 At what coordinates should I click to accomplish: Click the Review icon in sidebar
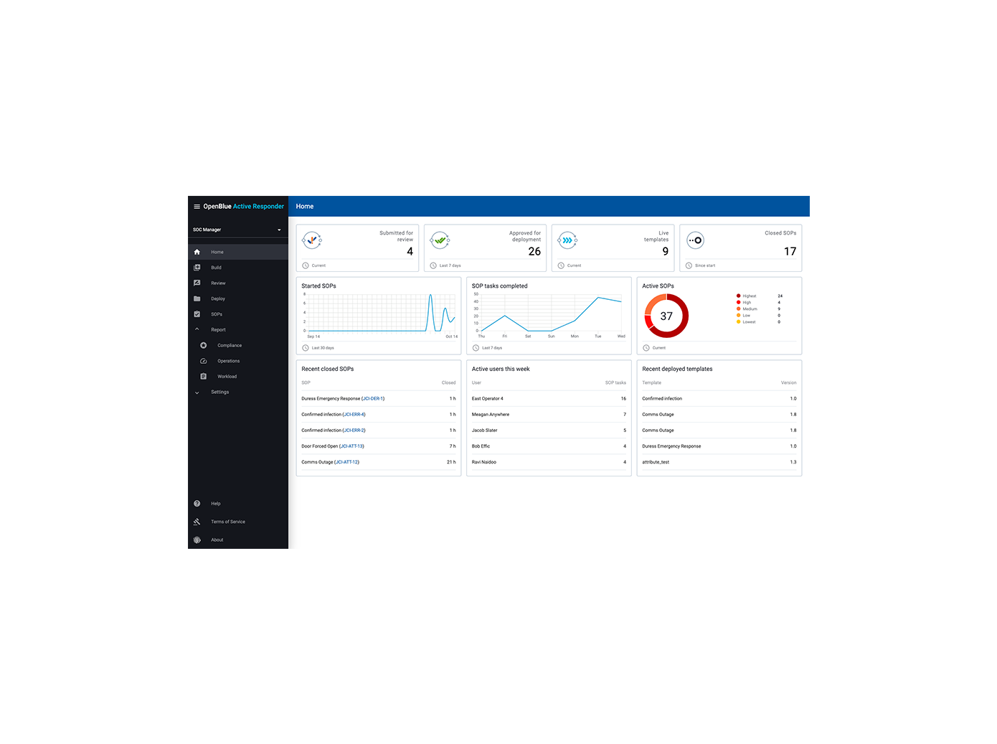pyautogui.click(x=197, y=283)
